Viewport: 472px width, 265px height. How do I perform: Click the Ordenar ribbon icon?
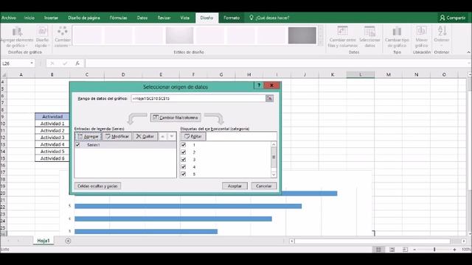442,37
